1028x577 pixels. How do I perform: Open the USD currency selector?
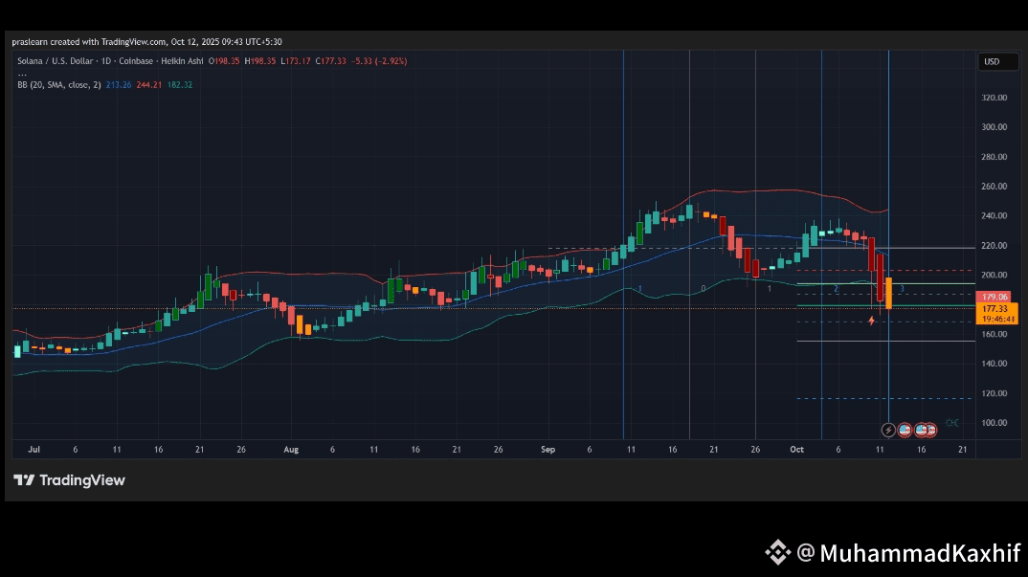tap(998, 61)
